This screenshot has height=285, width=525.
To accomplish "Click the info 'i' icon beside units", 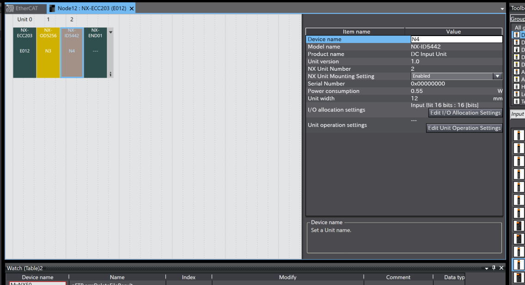I will tap(110, 74).
